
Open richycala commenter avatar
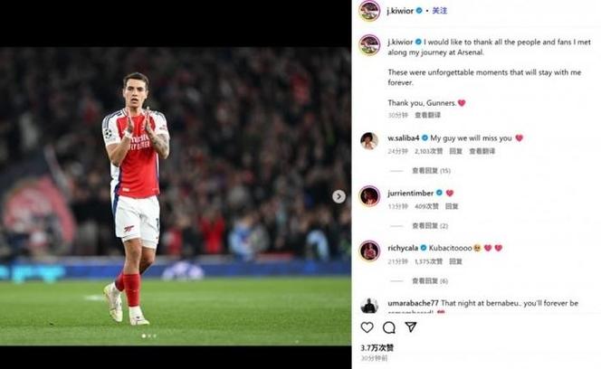368,250
